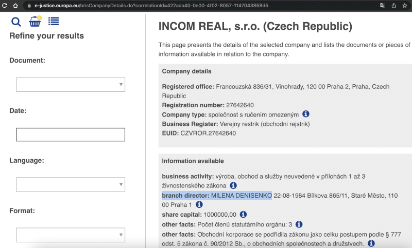The image size is (412, 248).
Task: Open the results list icon
Action: (54, 21)
